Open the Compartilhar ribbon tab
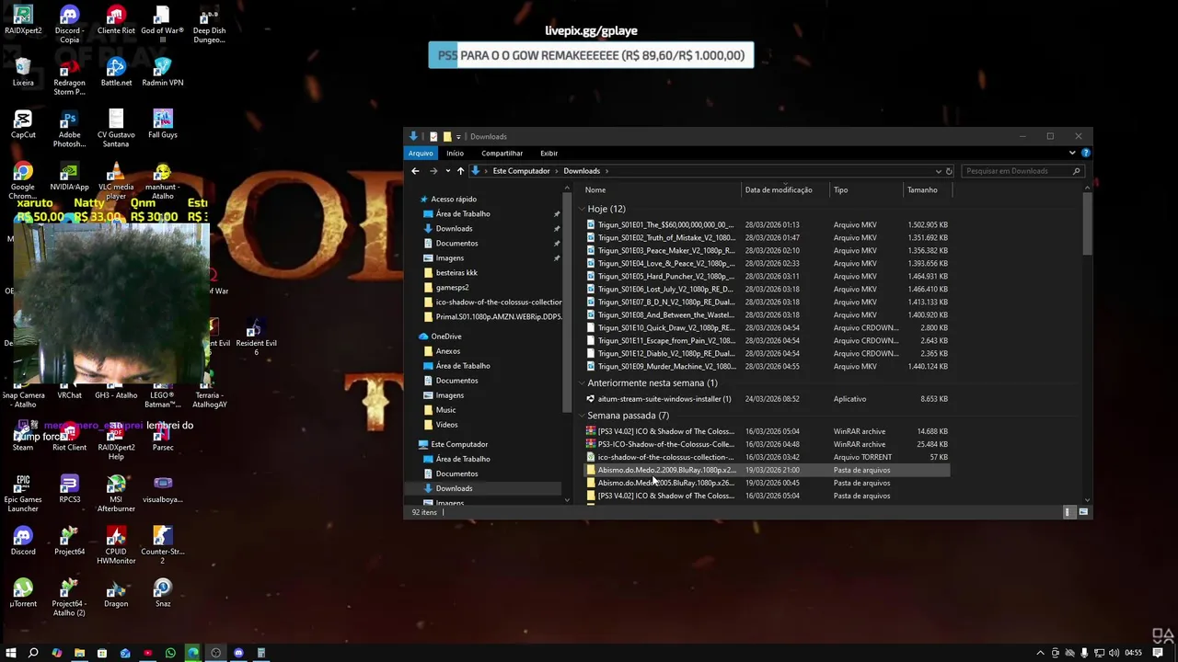 (502, 154)
